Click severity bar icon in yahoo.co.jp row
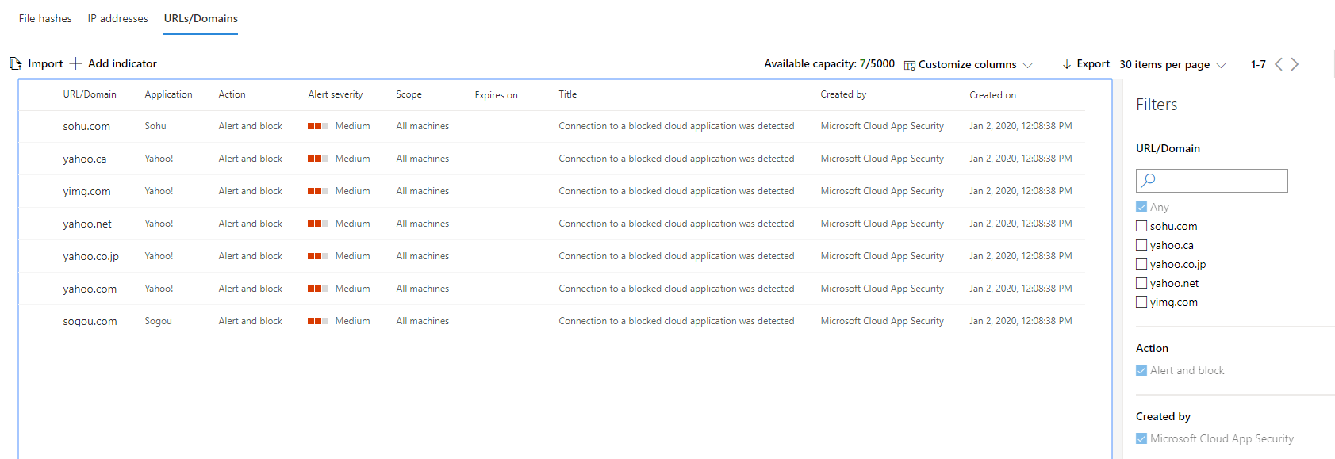1335x459 pixels. 318,256
